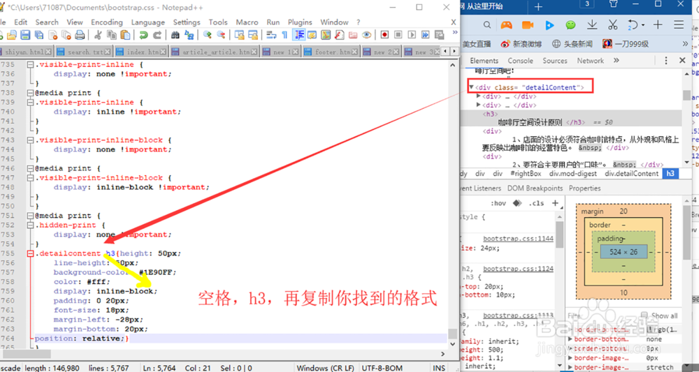Collapse the .visible-print-inline fold on line 735

(x=30, y=64)
